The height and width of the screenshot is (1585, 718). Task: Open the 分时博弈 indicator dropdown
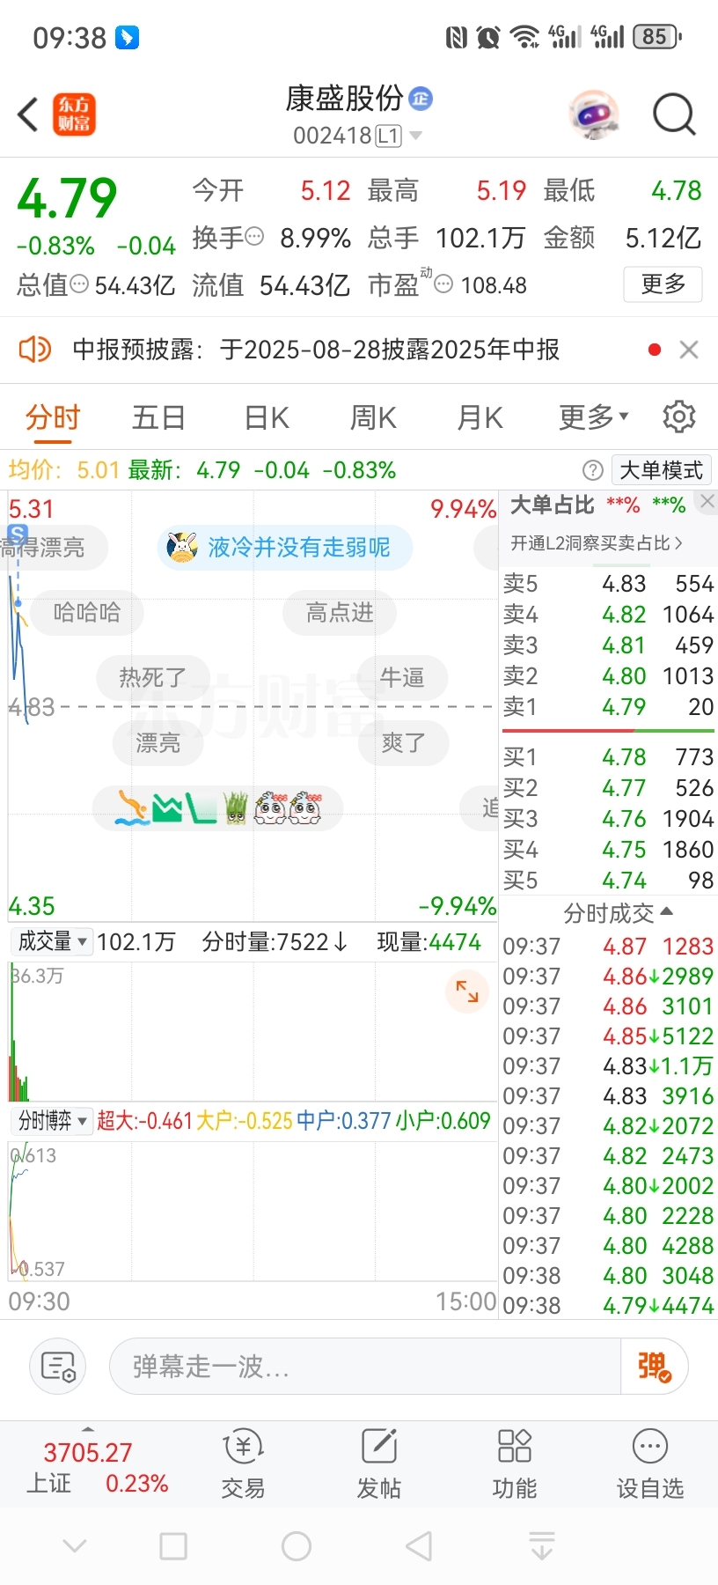pyautogui.click(x=53, y=1121)
